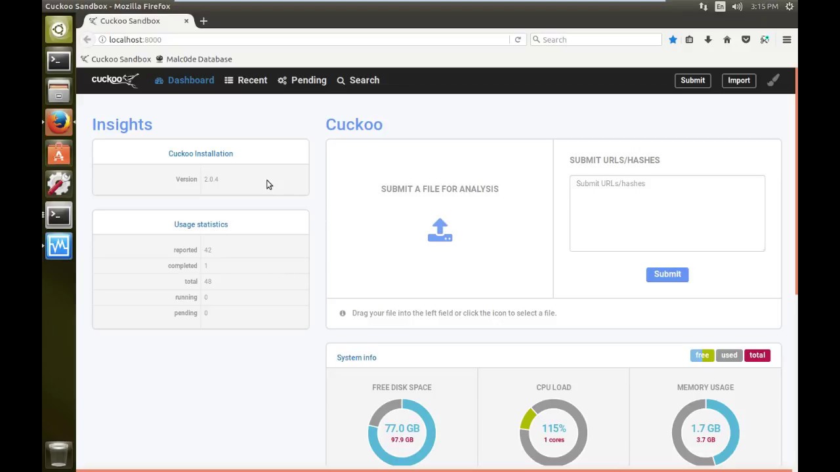Open the system power gear menu

[x=789, y=6]
